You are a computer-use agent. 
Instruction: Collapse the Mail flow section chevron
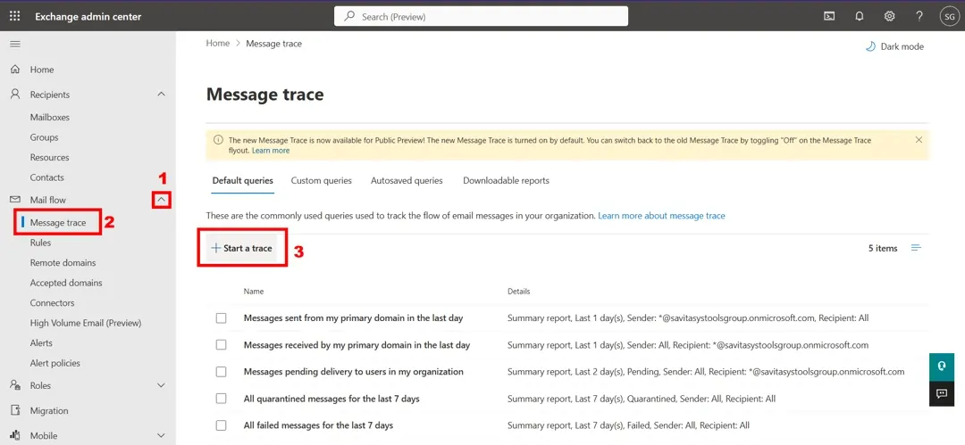161,200
